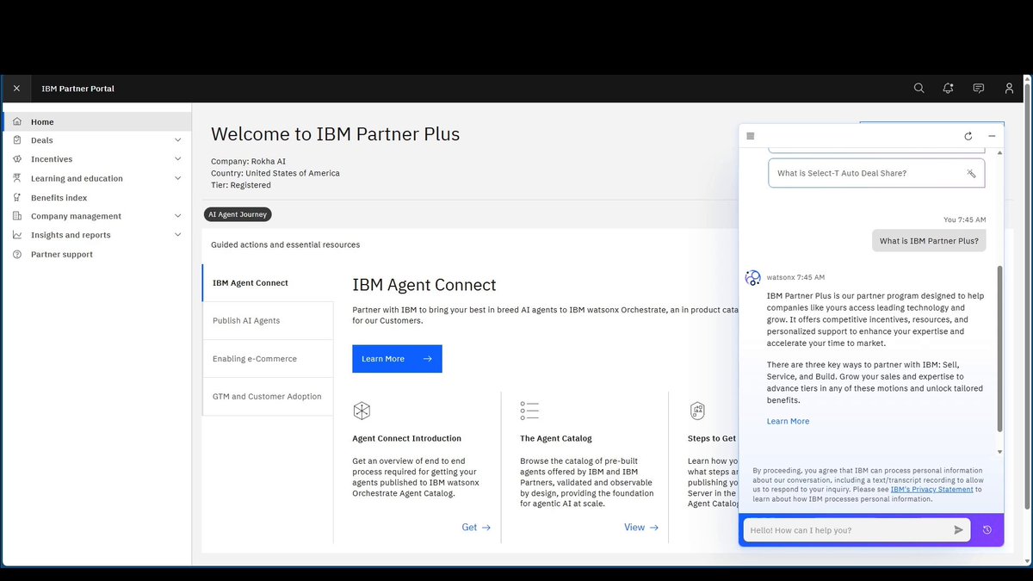The width and height of the screenshot is (1033, 581).
Task: Click the Agent Catalog list icon
Action: click(x=529, y=411)
